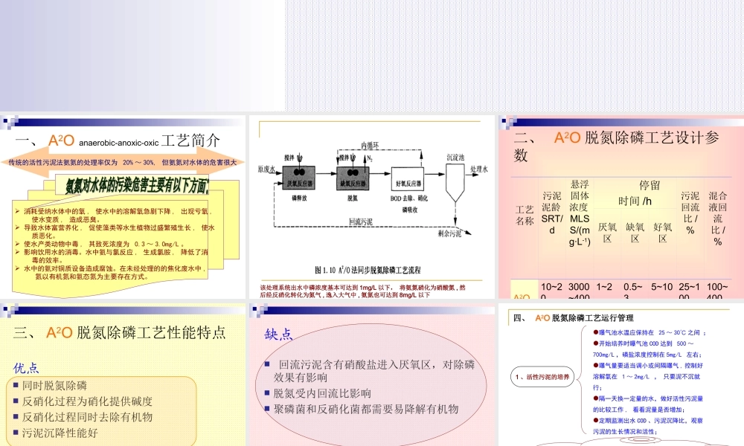This screenshot has height=446, width=744.
Task: Open the slide titled A²O 工艺简介
Action: 123,207
